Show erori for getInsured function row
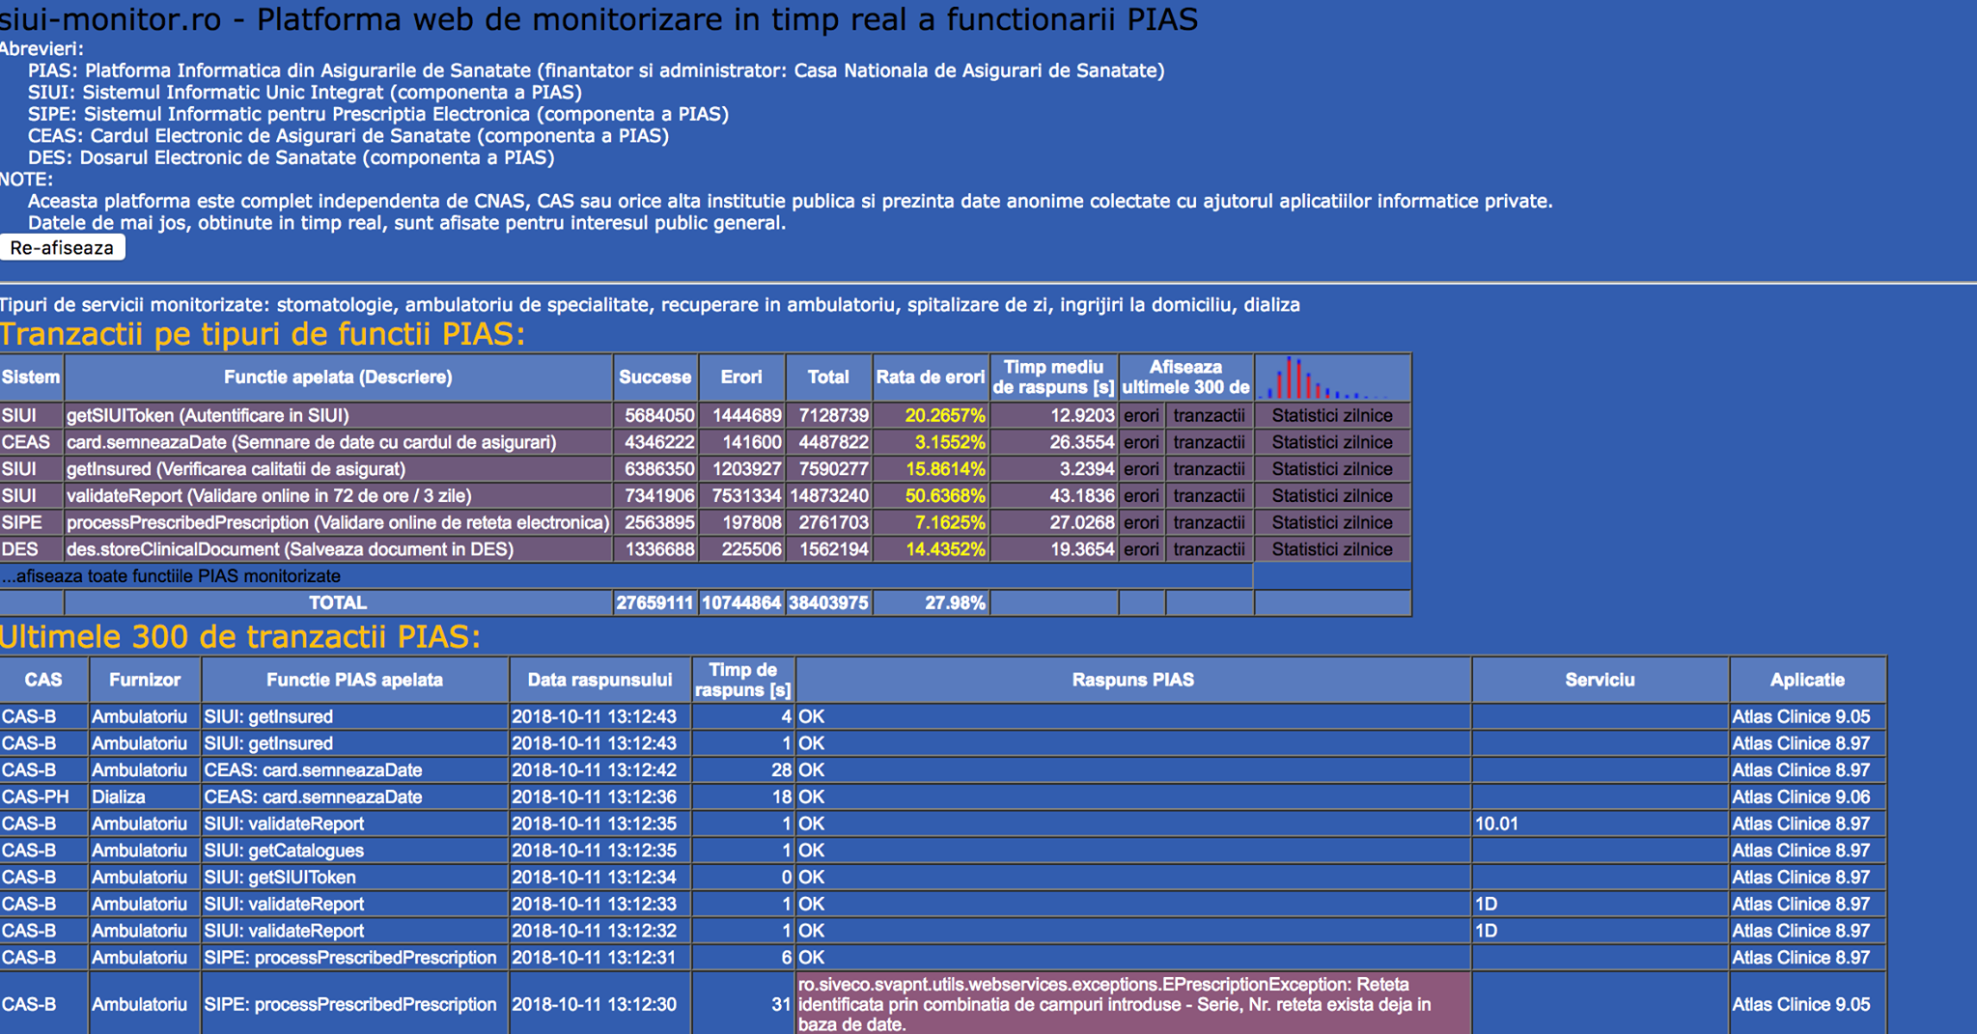 [x=1141, y=469]
